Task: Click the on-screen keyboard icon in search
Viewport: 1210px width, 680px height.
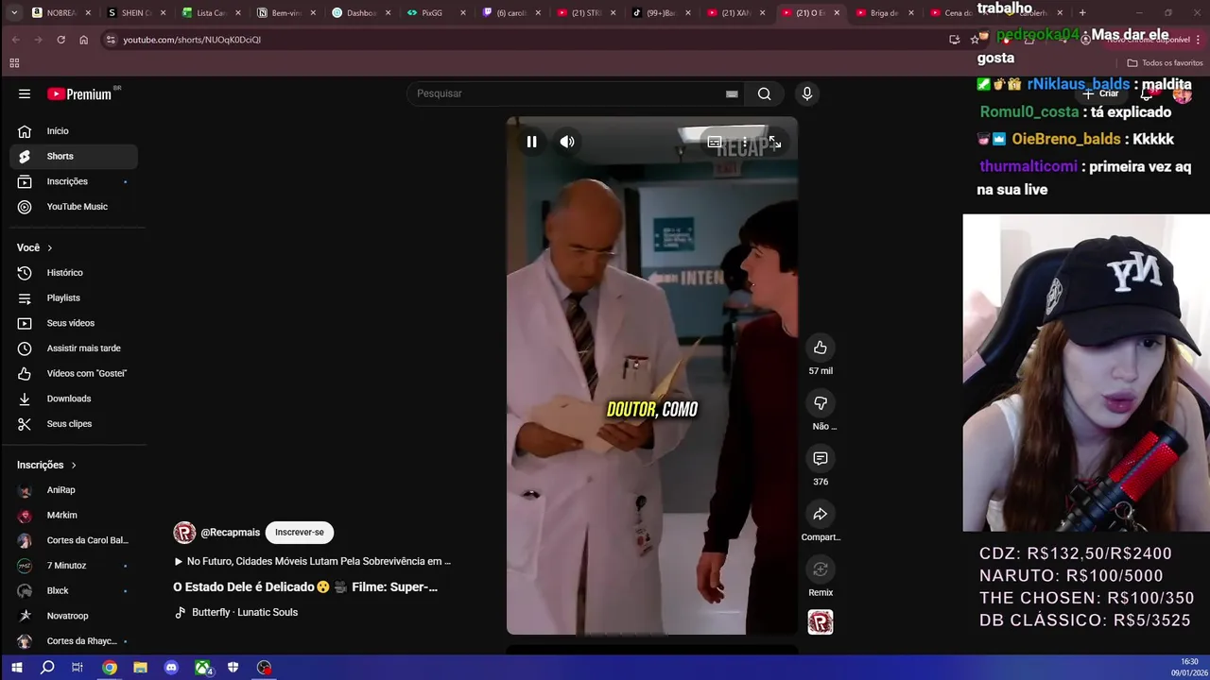Action: (732, 93)
